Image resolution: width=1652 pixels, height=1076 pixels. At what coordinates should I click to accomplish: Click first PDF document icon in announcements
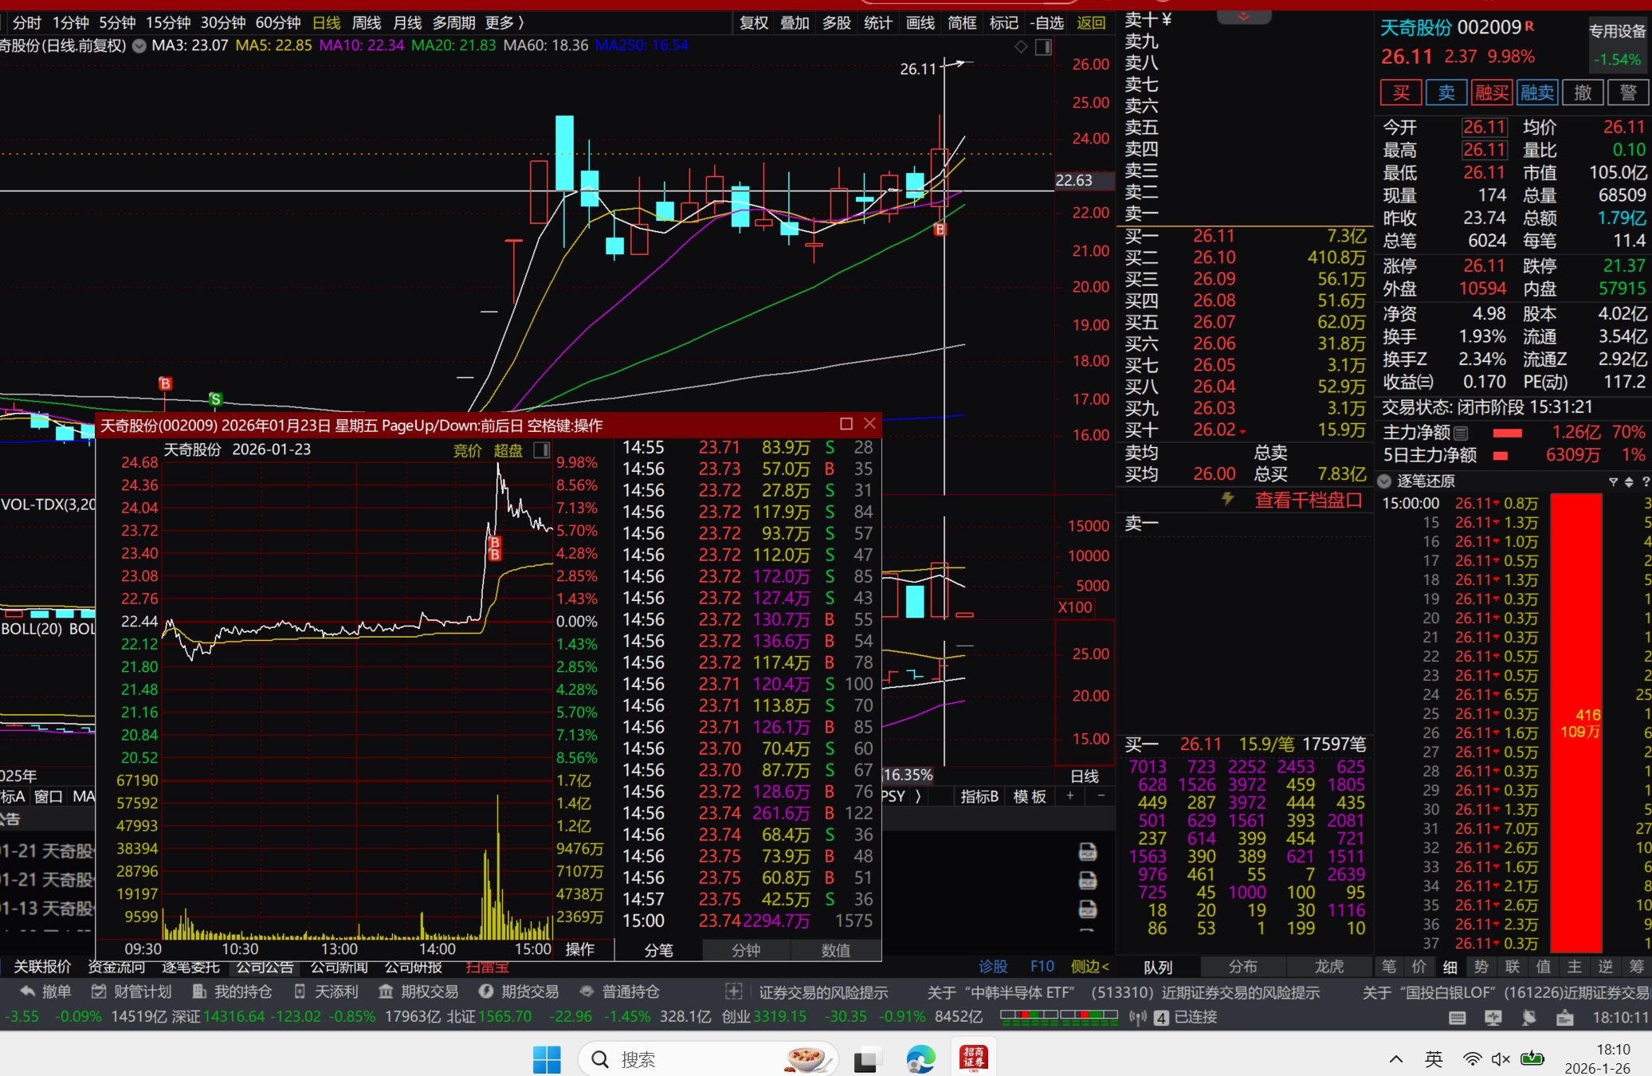[x=1087, y=852]
